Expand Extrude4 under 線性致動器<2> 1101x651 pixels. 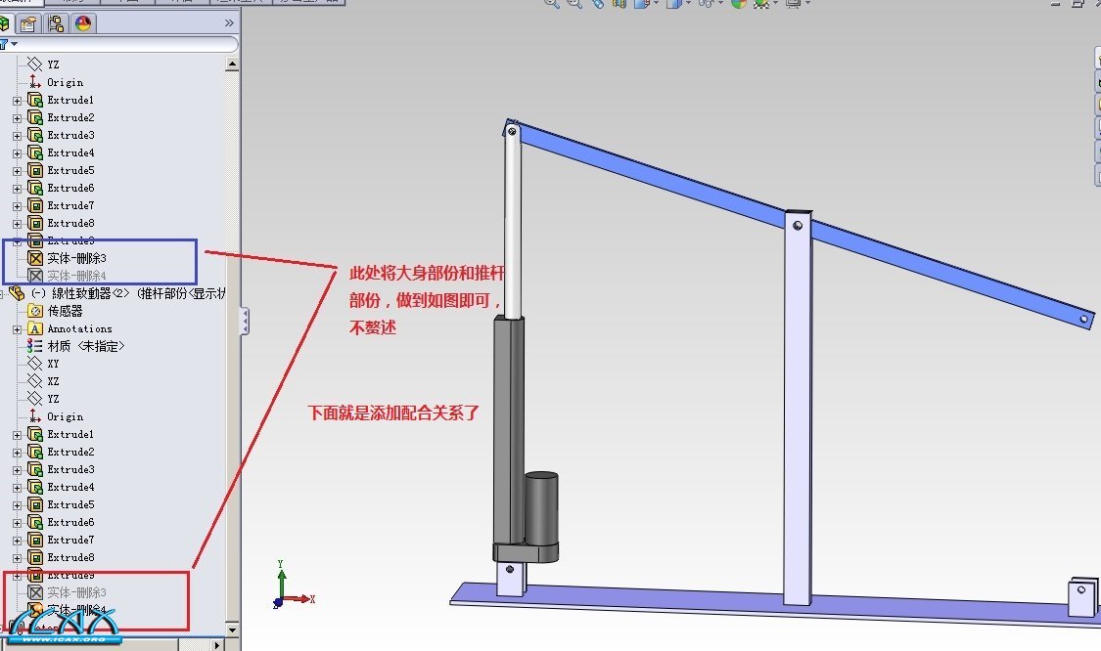coord(17,488)
